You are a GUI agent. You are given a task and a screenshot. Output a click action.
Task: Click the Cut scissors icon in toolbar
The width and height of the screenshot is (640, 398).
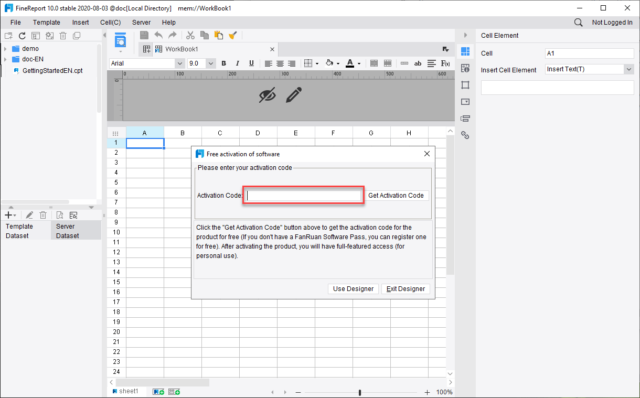(x=190, y=35)
